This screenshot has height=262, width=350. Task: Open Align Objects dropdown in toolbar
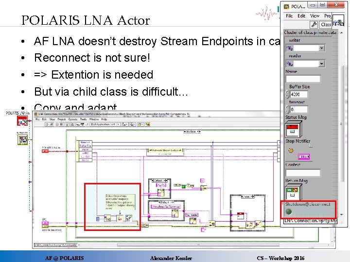(x=124, y=124)
